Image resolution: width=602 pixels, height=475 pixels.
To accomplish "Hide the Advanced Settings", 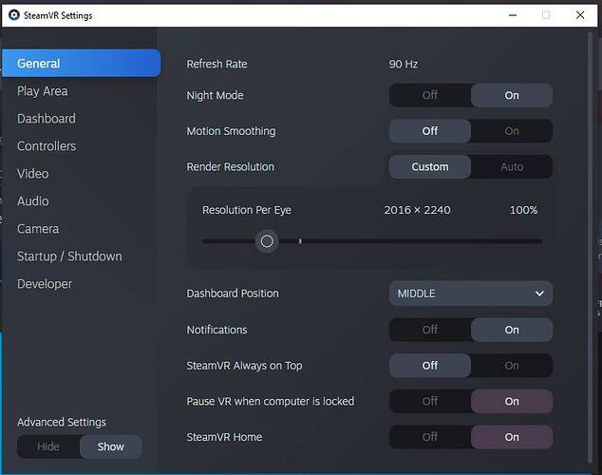I will [48, 446].
